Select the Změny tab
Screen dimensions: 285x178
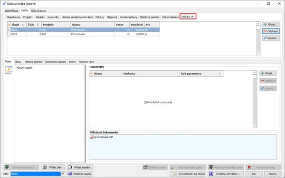(x=73, y=62)
